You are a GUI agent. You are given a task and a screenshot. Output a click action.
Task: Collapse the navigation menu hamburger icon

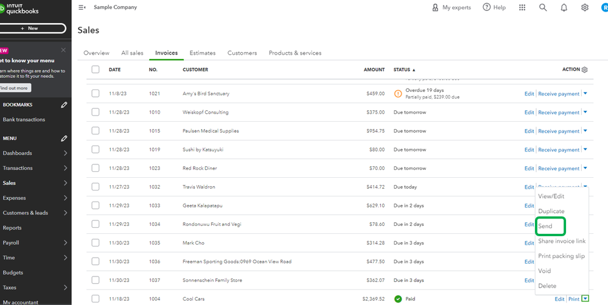coord(82,7)
